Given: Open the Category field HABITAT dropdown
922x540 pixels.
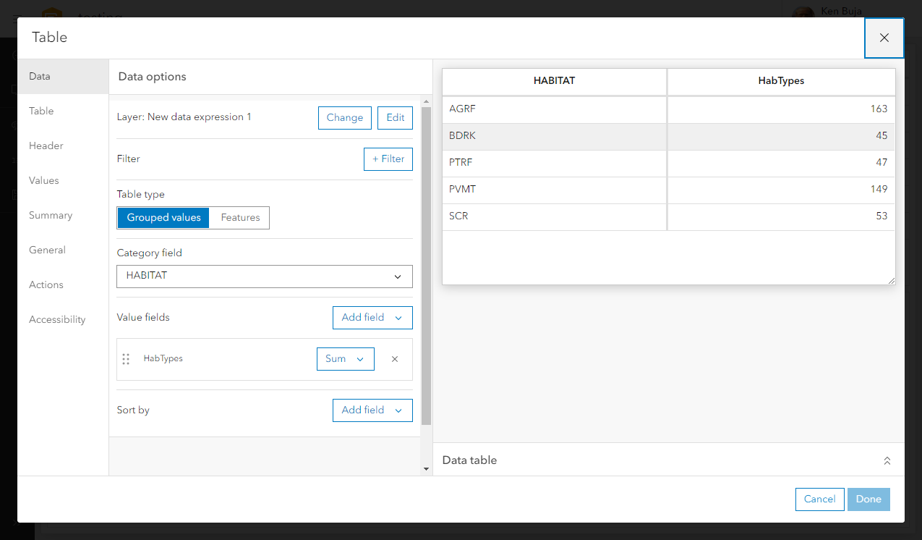Looking at the screenshot, I should (265, 277).
